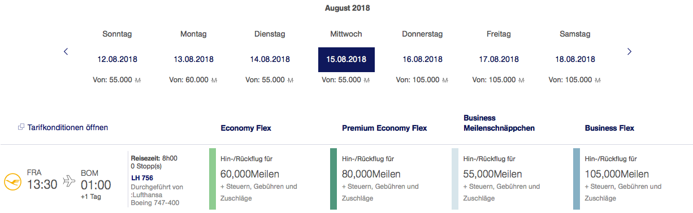Click flight number LH 756
Viewport: 693px width, 213px height.
point(142,178)
